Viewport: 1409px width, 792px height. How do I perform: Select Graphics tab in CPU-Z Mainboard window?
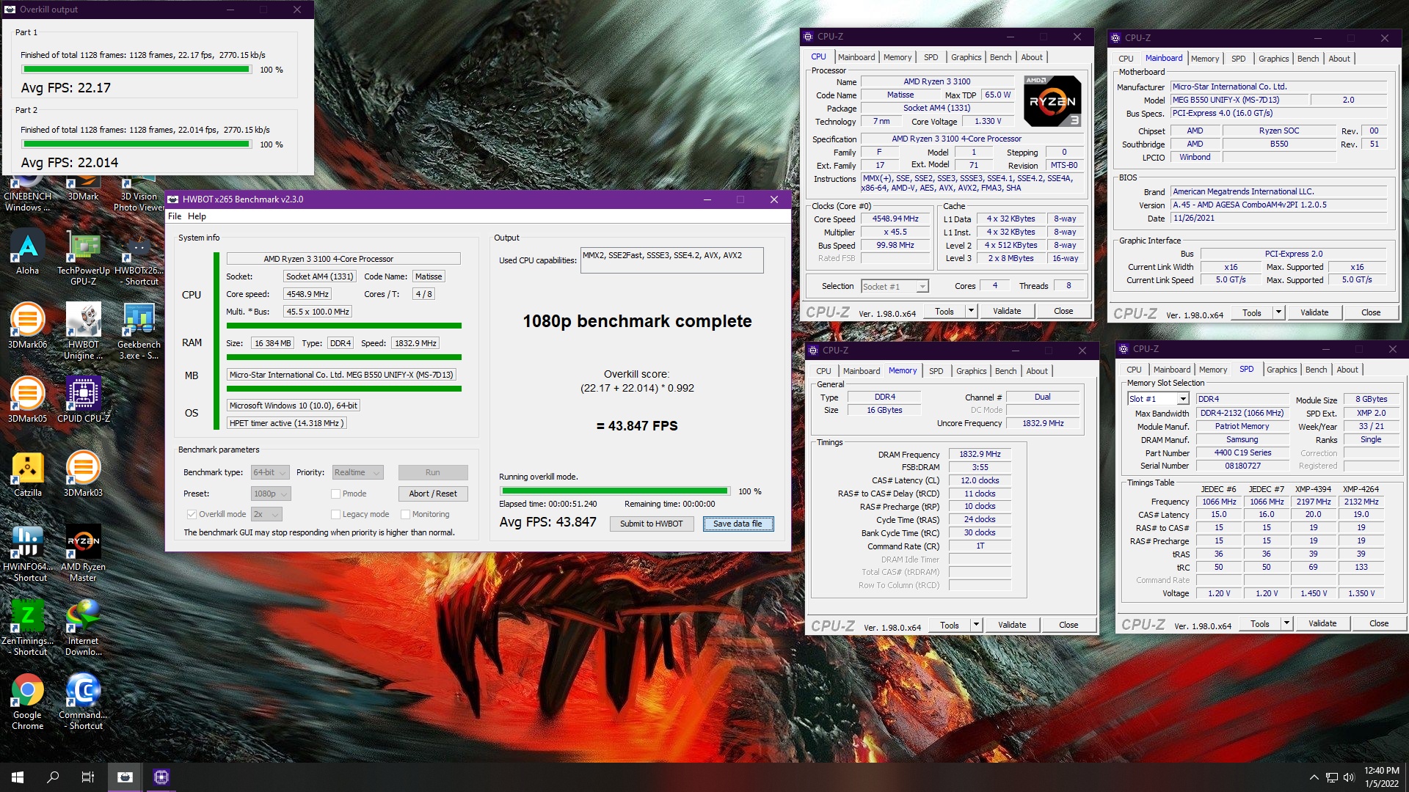click(1273, 59)
